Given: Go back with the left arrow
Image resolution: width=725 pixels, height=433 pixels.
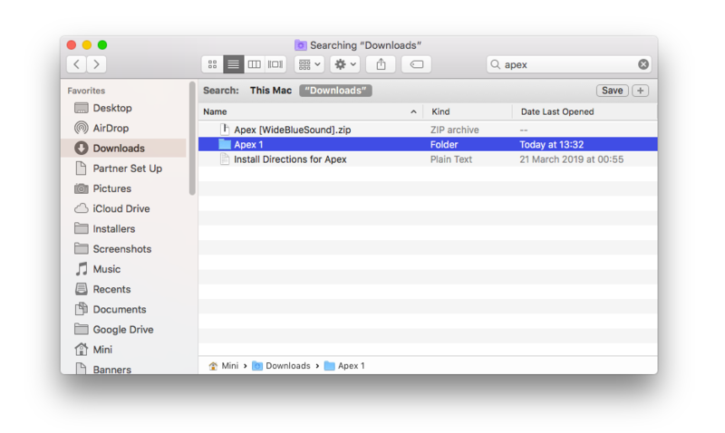Looking at the screenshot, I should (x=76, y=64).
